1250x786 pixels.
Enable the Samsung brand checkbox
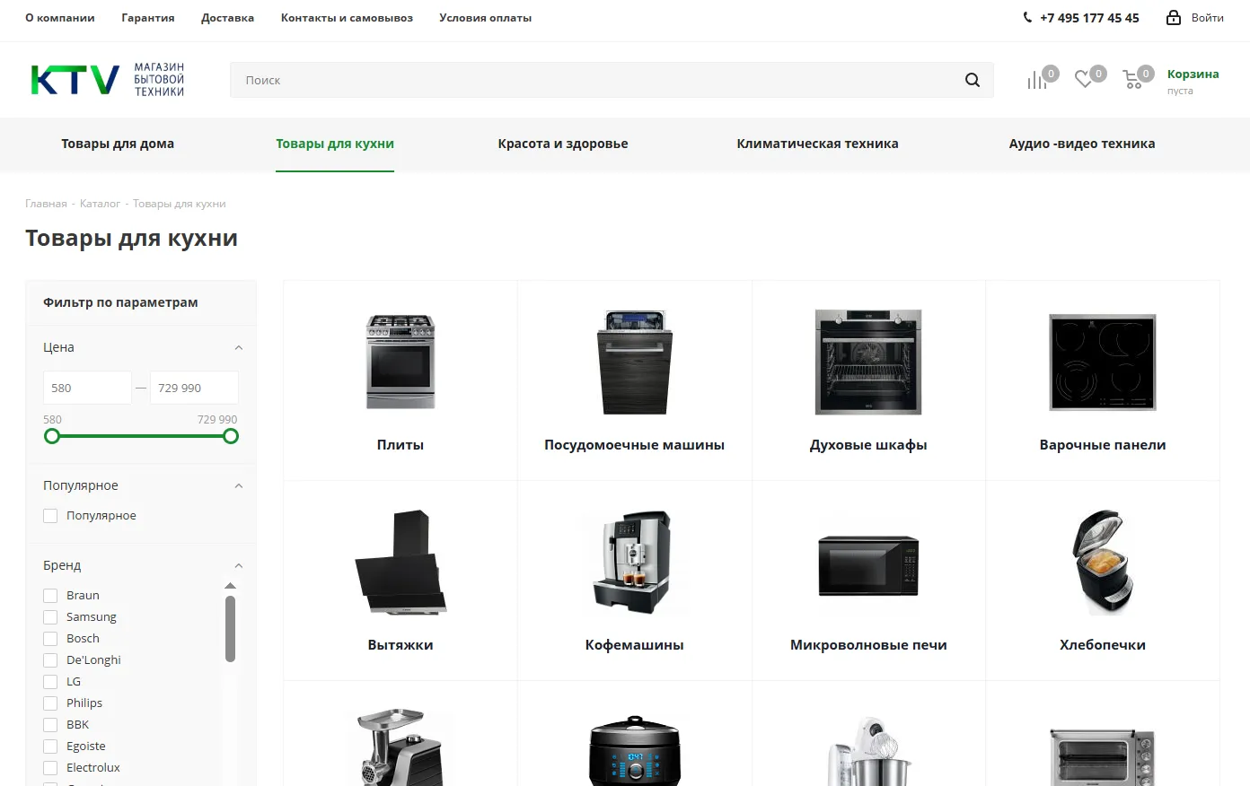coord(50,617)
